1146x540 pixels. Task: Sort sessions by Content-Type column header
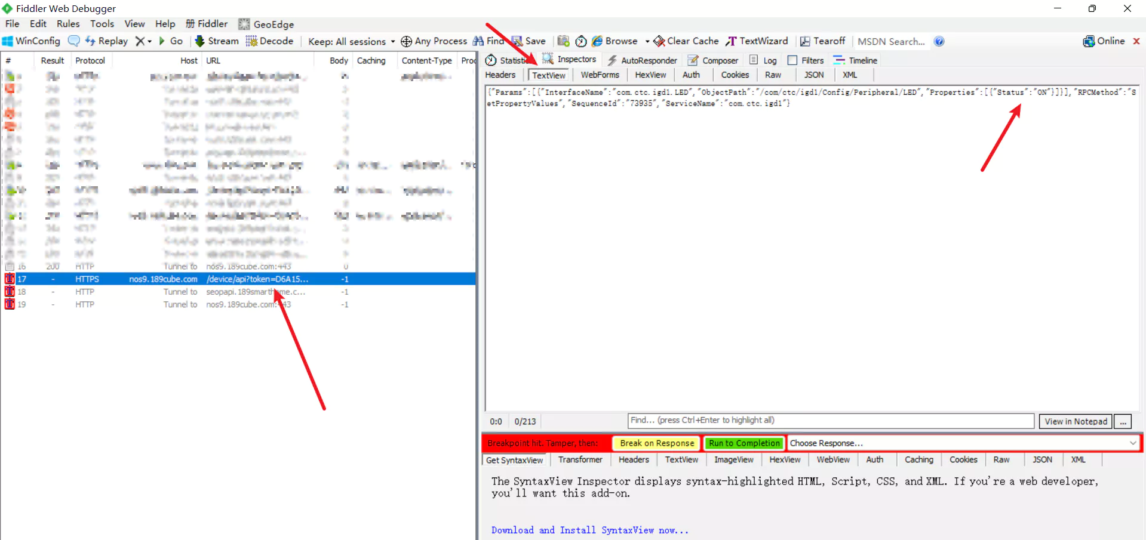coord(426,60)
